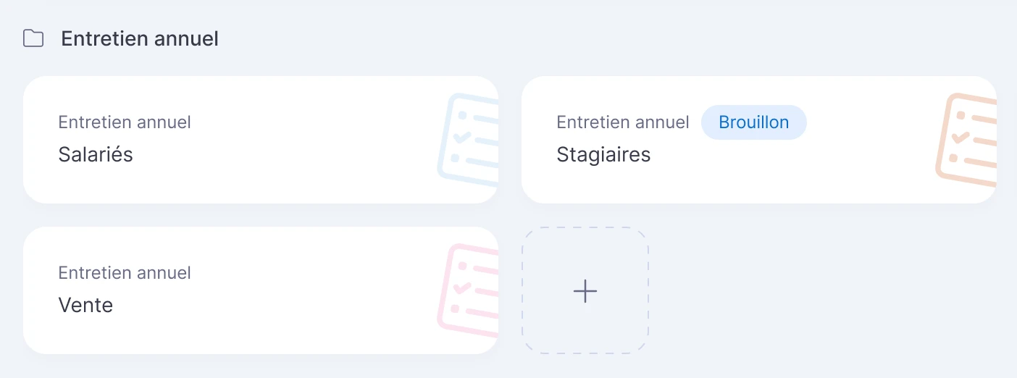This screenshot has width=1017, height=378.
Task: Open the Entretien annuel folder heading
Action: pyautogui.click(x=140, y=38)
